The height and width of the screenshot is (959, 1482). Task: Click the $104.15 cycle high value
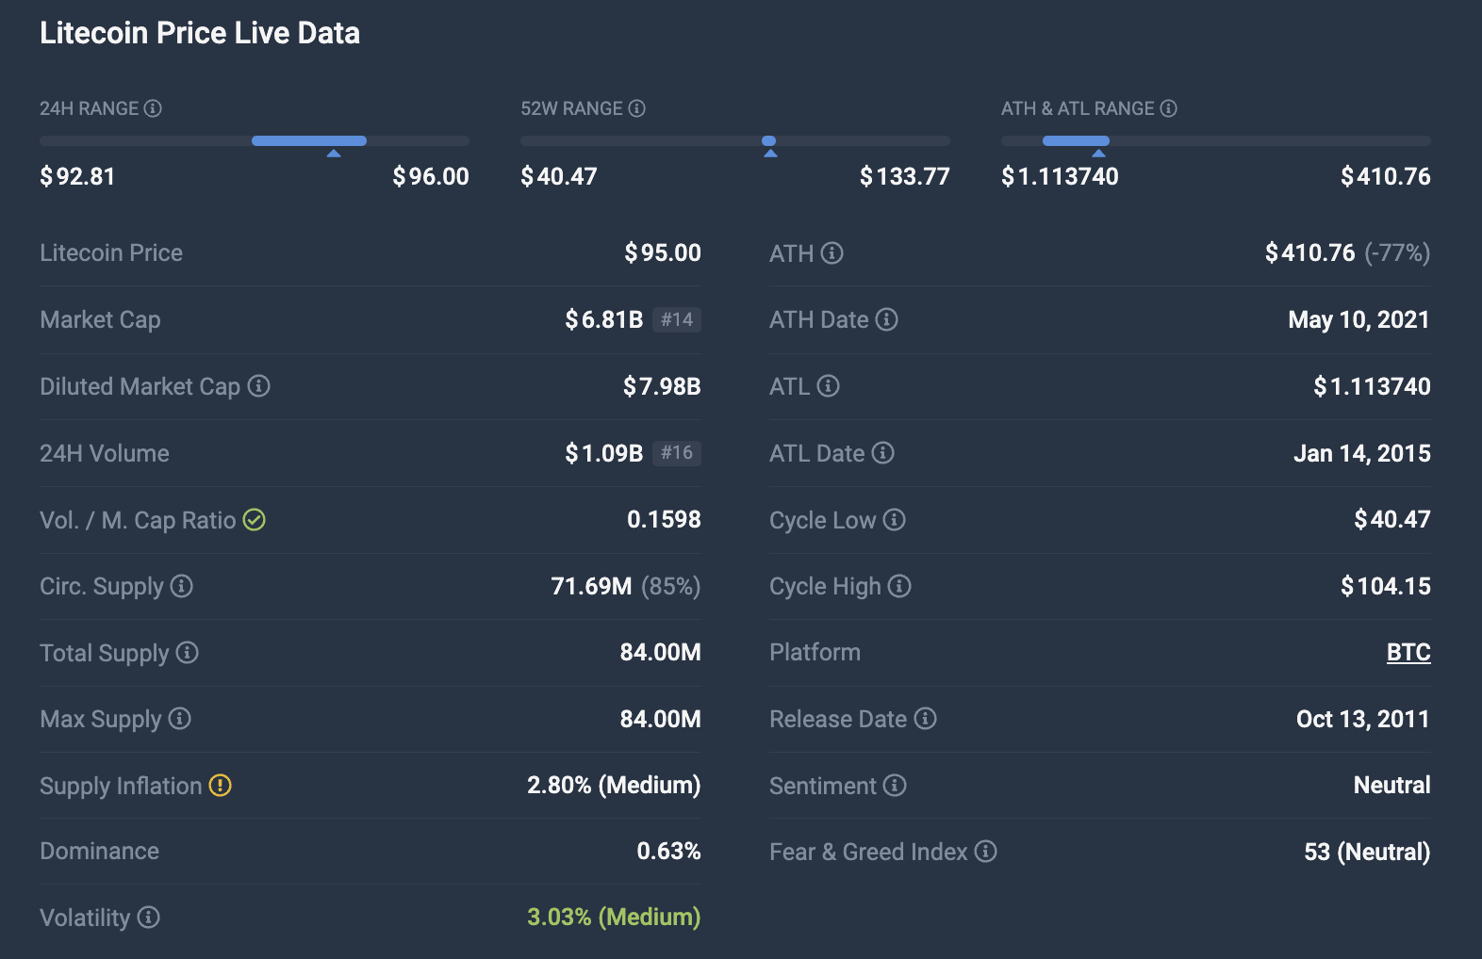pyautogui.click(x=1386, y=586)
